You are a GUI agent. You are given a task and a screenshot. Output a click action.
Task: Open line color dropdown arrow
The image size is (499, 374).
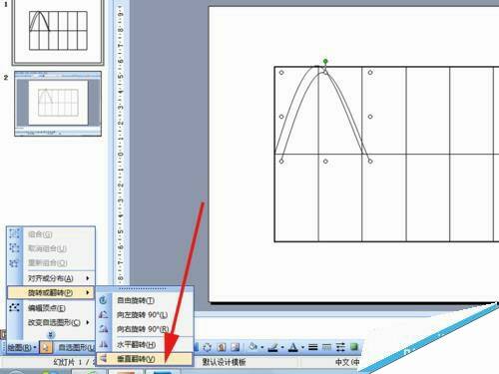click(282, 348)
